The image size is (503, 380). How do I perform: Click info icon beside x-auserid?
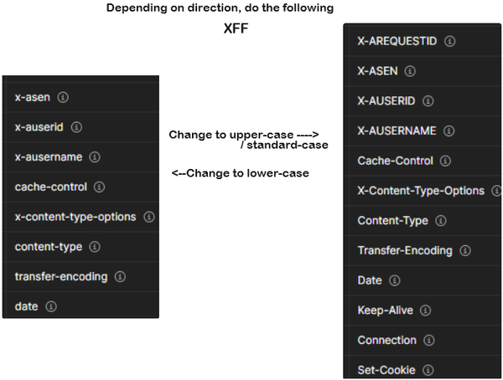[x=77, y=127]
